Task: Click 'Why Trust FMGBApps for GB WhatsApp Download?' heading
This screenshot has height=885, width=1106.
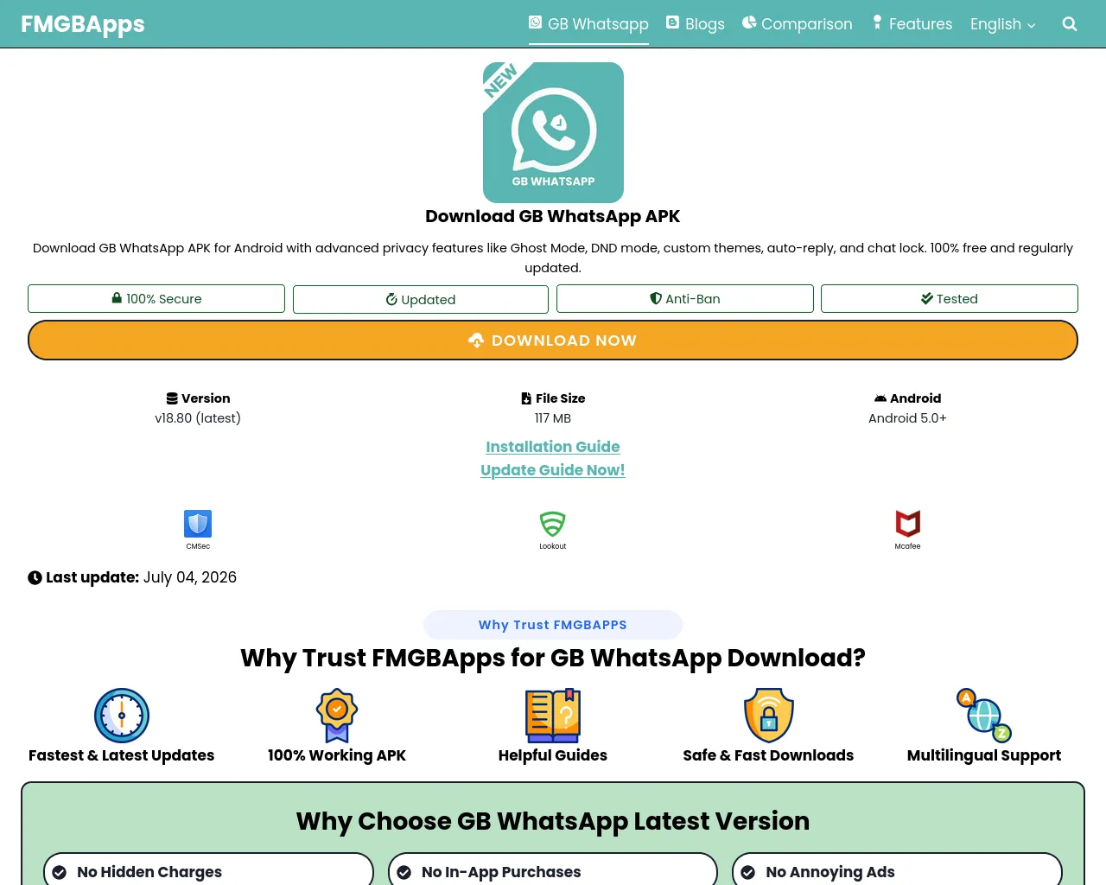Action: tap(553, 659)
